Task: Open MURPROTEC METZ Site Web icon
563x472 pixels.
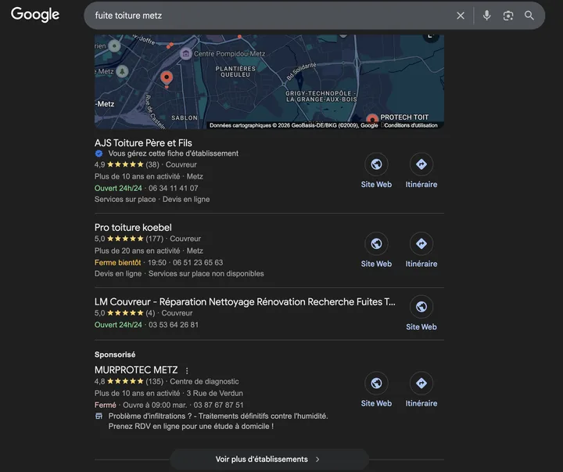Action: pyautogui.click(x=376, y=384)
